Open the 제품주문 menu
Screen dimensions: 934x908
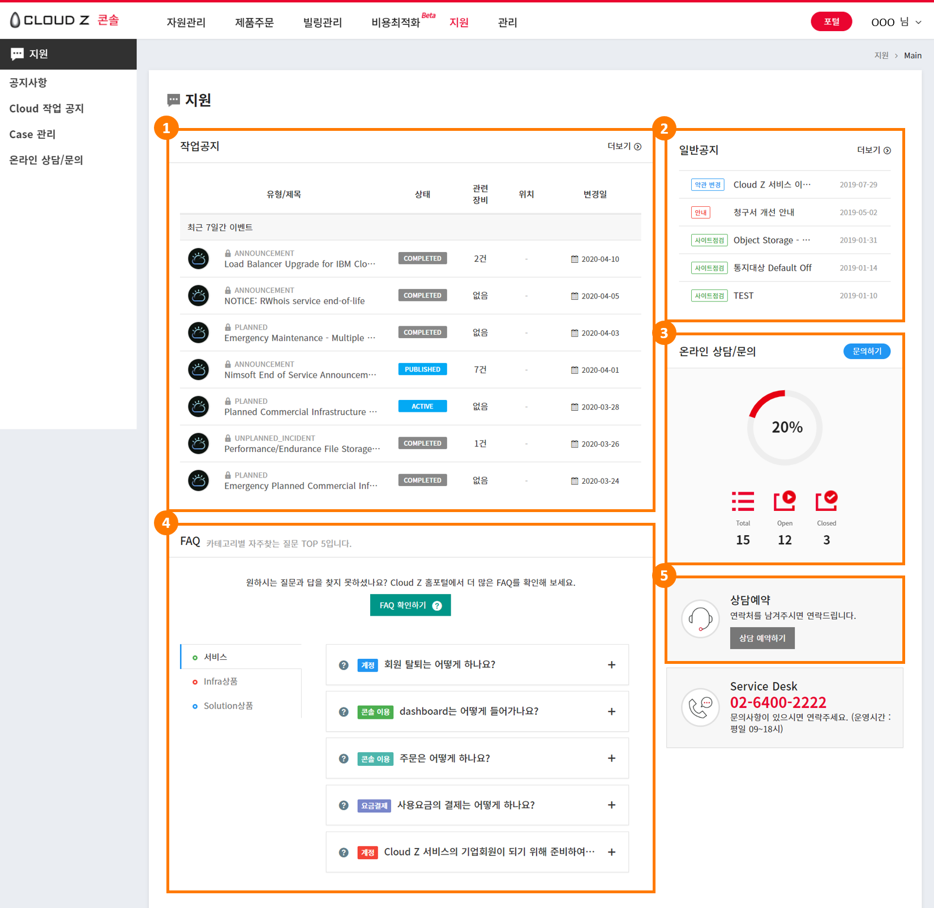point(254,23)
